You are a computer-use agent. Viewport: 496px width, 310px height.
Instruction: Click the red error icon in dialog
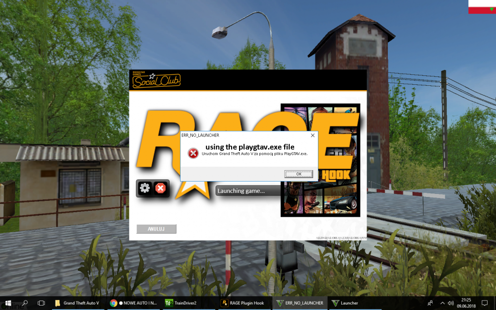click(193, 153)
